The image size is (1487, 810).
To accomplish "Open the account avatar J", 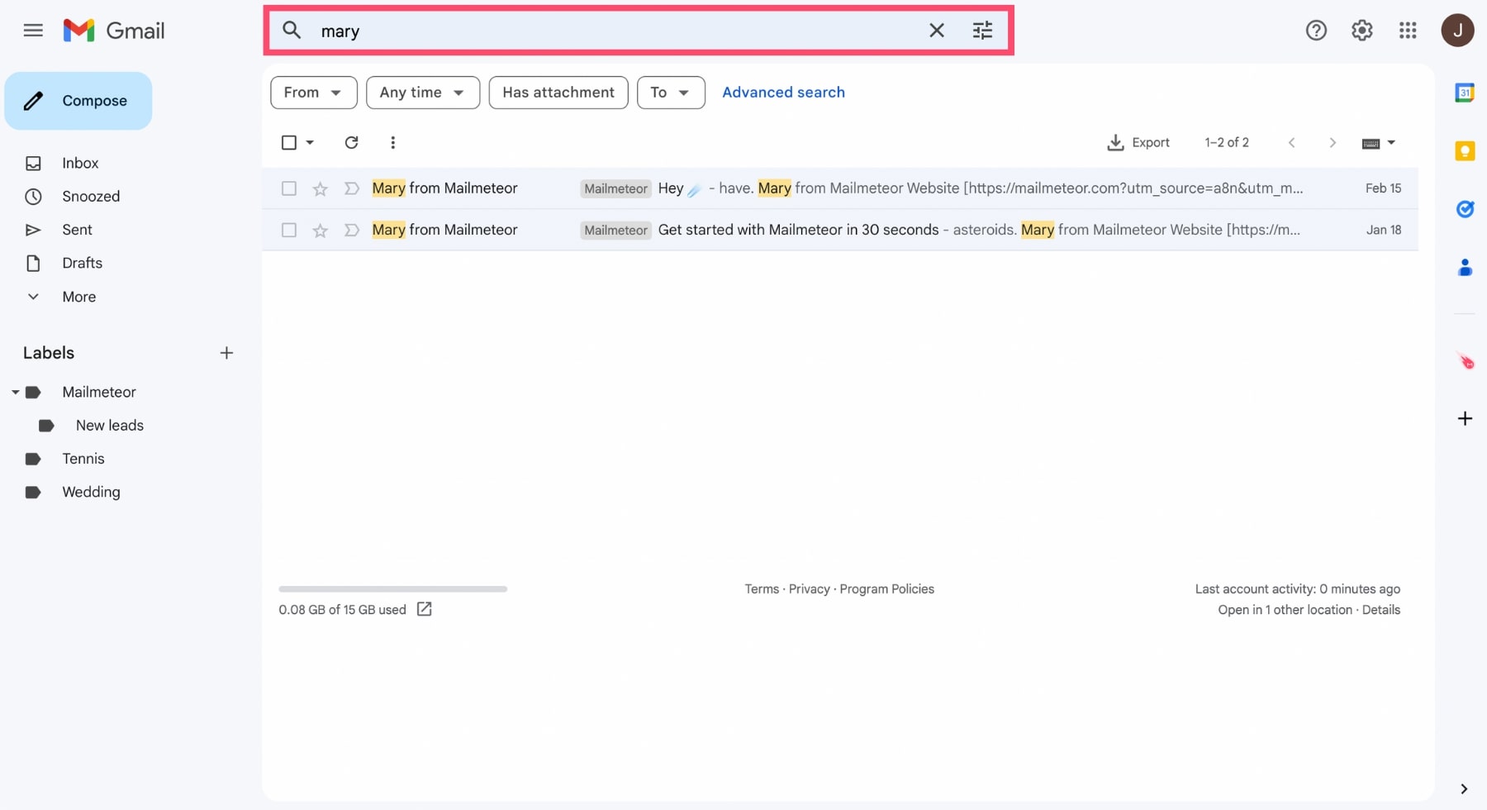I will tap(1457, 31).
